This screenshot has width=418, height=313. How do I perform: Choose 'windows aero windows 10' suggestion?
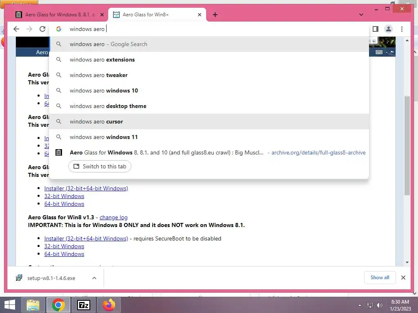[209, 90]
